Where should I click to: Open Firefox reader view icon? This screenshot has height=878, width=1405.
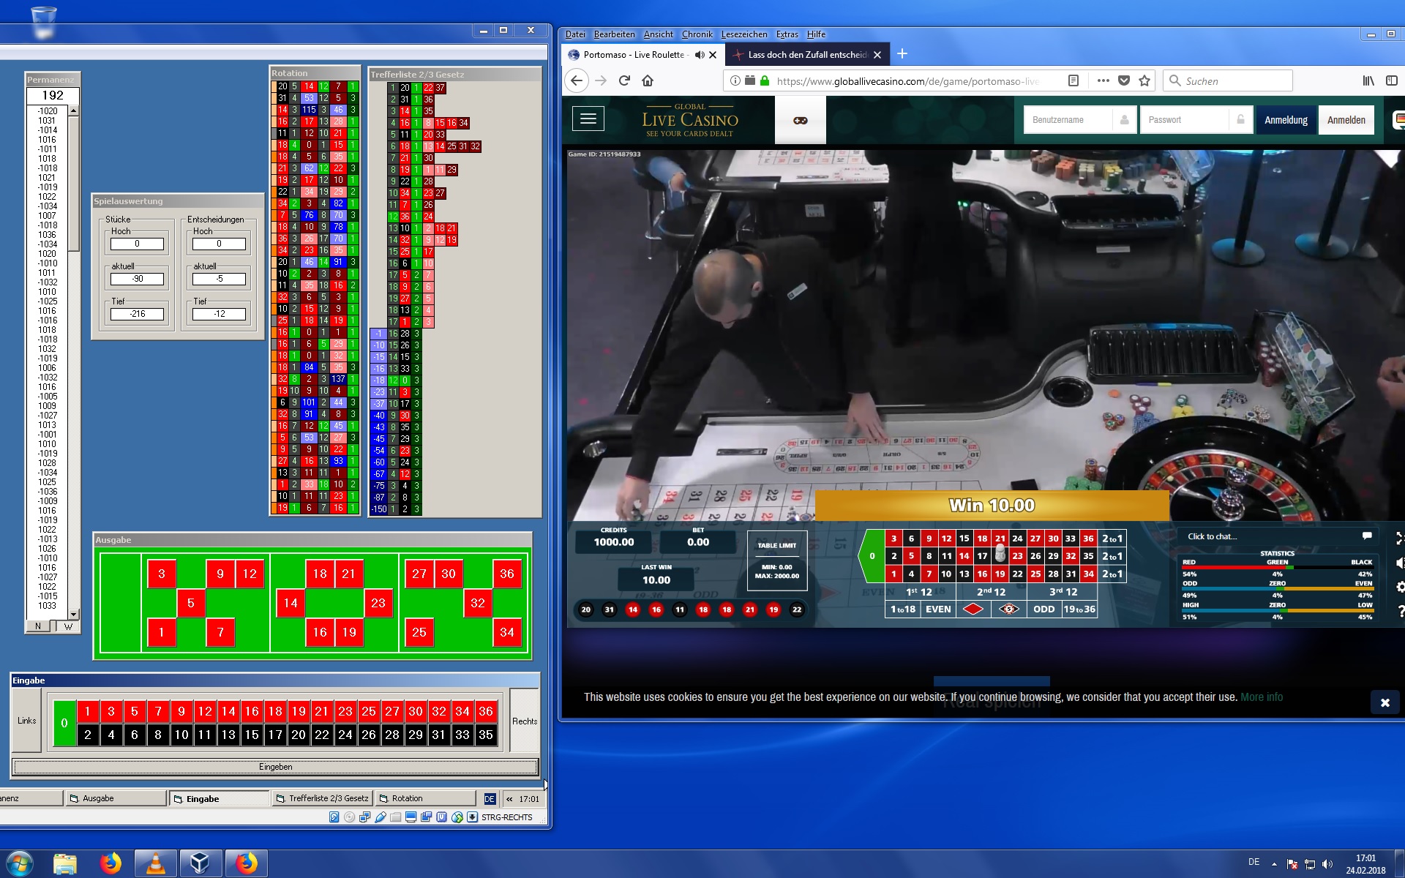1074,81
